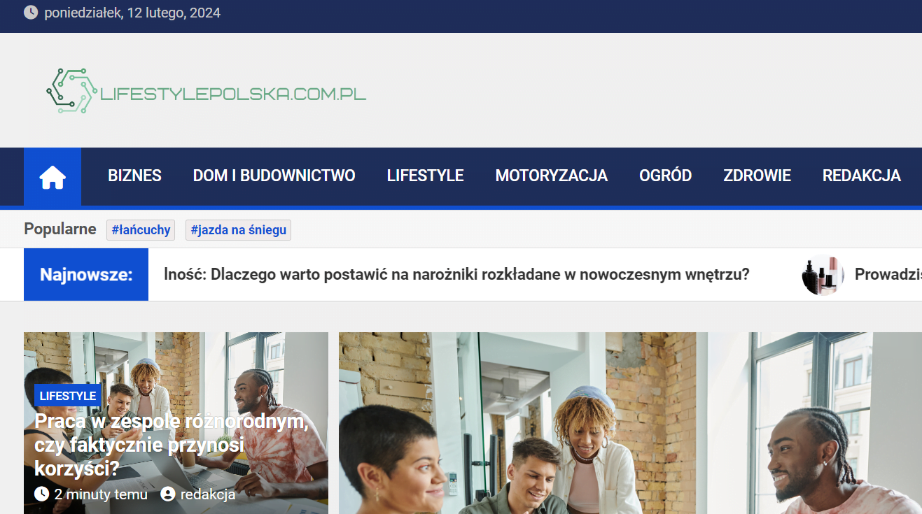Navigate to the Zdrowie section
922x514 pixels.
(x=757, y=176)
